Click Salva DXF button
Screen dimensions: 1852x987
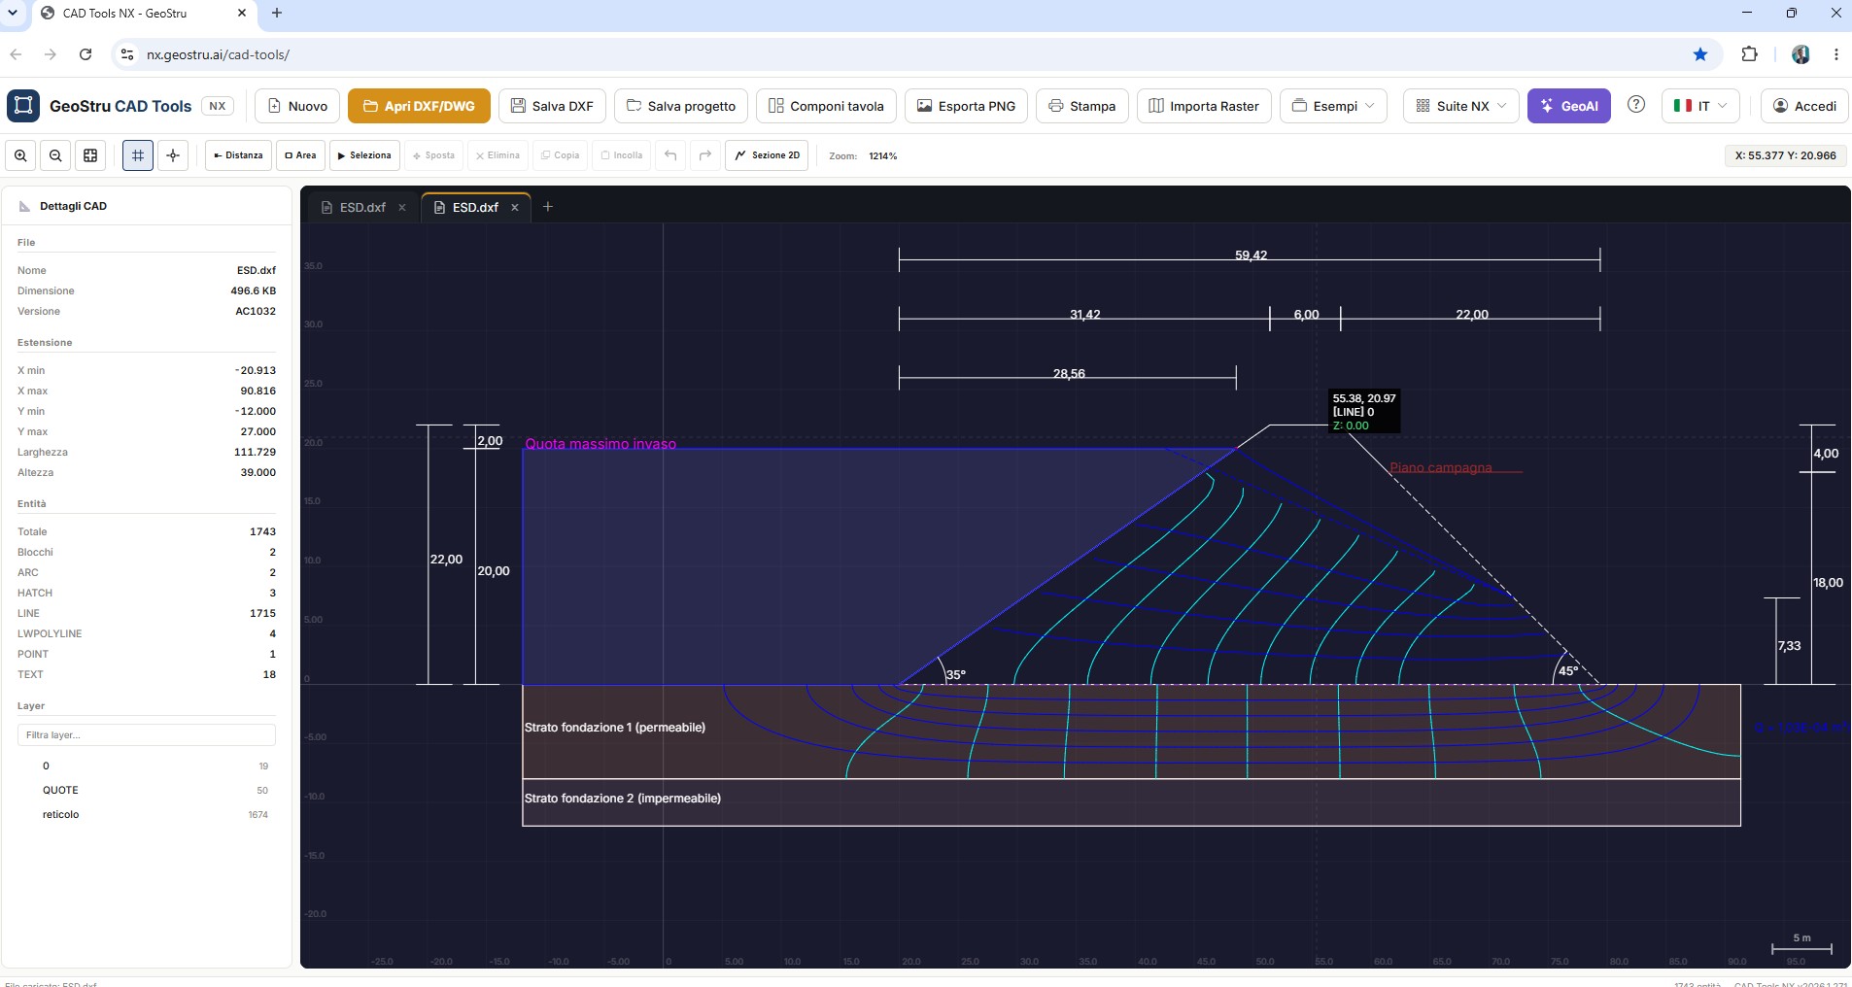click(x=552, y=106)
